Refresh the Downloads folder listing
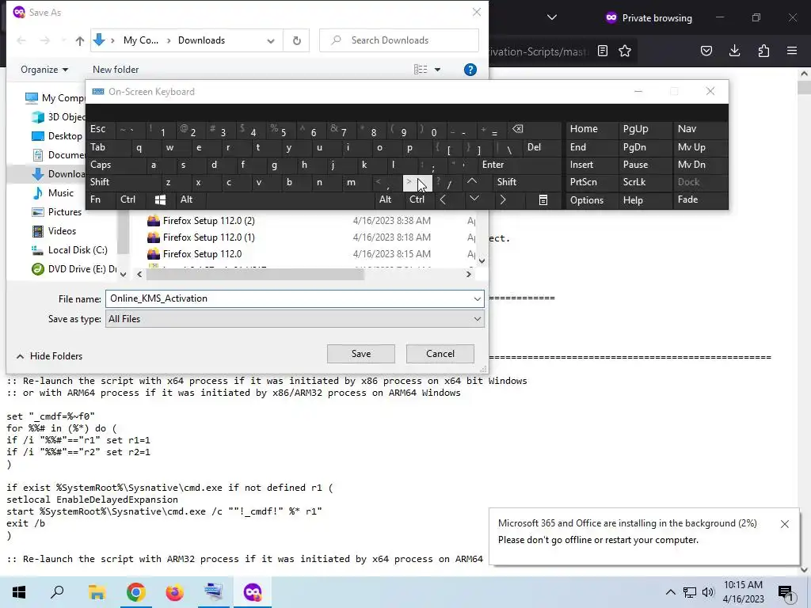This screenshot has width=811, height=608. click(296, 40)
